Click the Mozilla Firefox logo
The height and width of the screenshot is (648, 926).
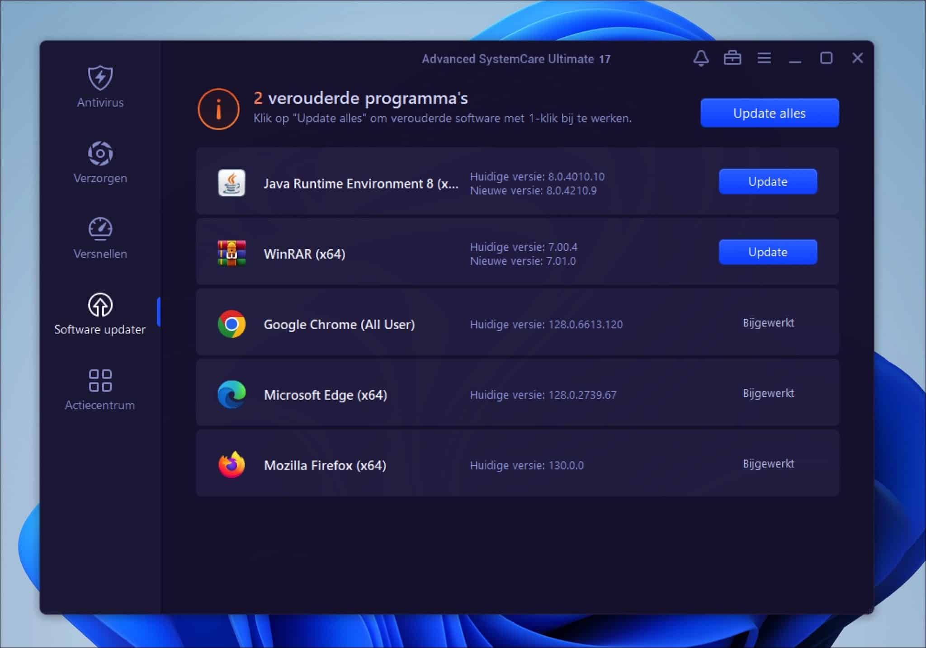pos(231,464)
